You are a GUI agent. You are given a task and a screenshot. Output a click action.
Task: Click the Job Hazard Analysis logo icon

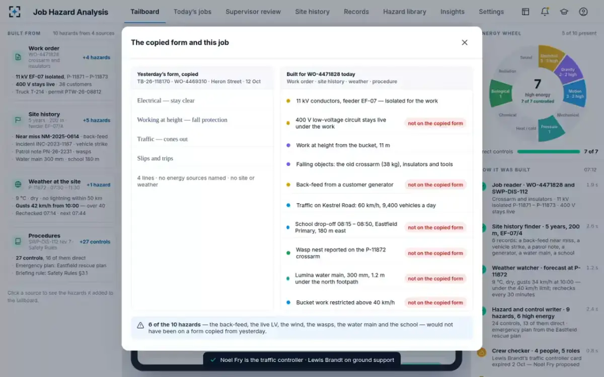[x=16, y=12]
